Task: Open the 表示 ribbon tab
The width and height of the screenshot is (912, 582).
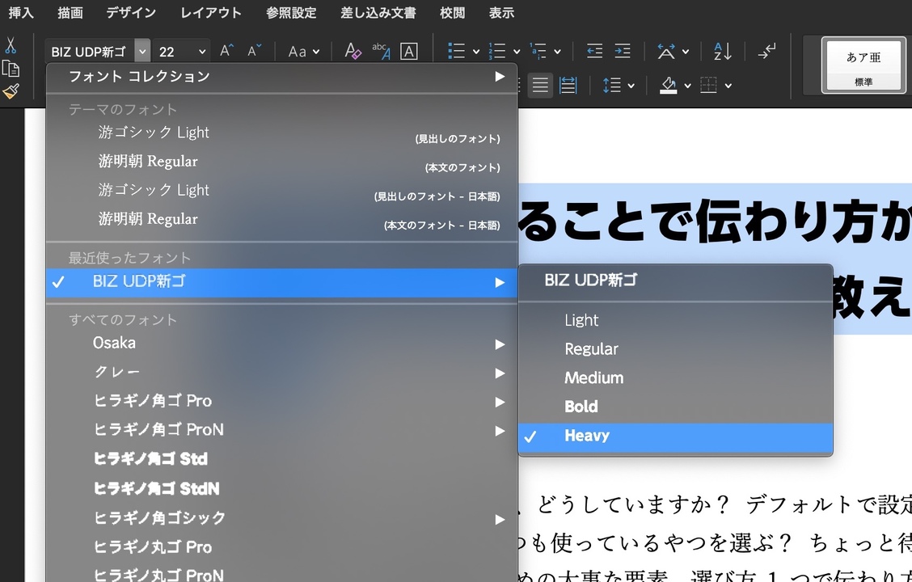Action: pos(501,13)
